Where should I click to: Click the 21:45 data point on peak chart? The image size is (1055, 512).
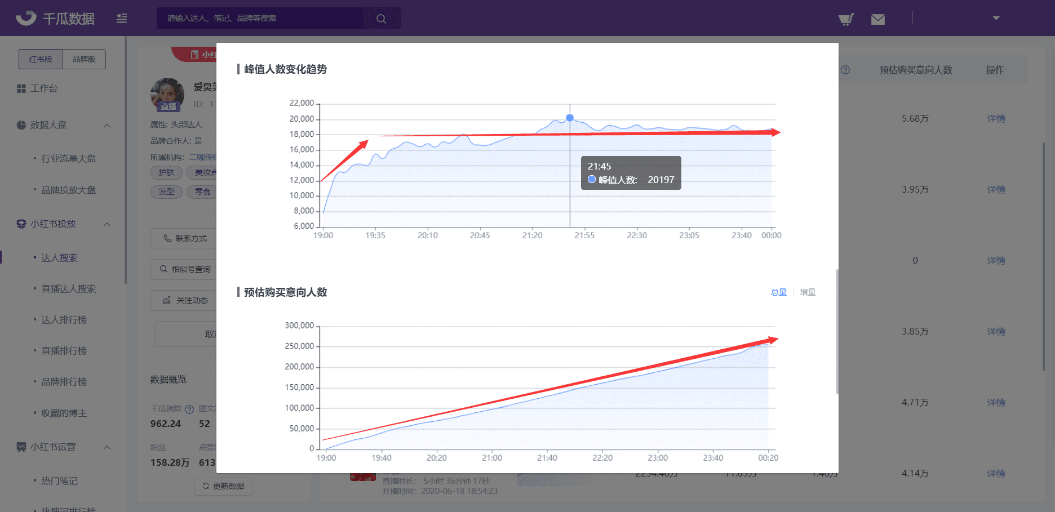click(x=570, y=118)
